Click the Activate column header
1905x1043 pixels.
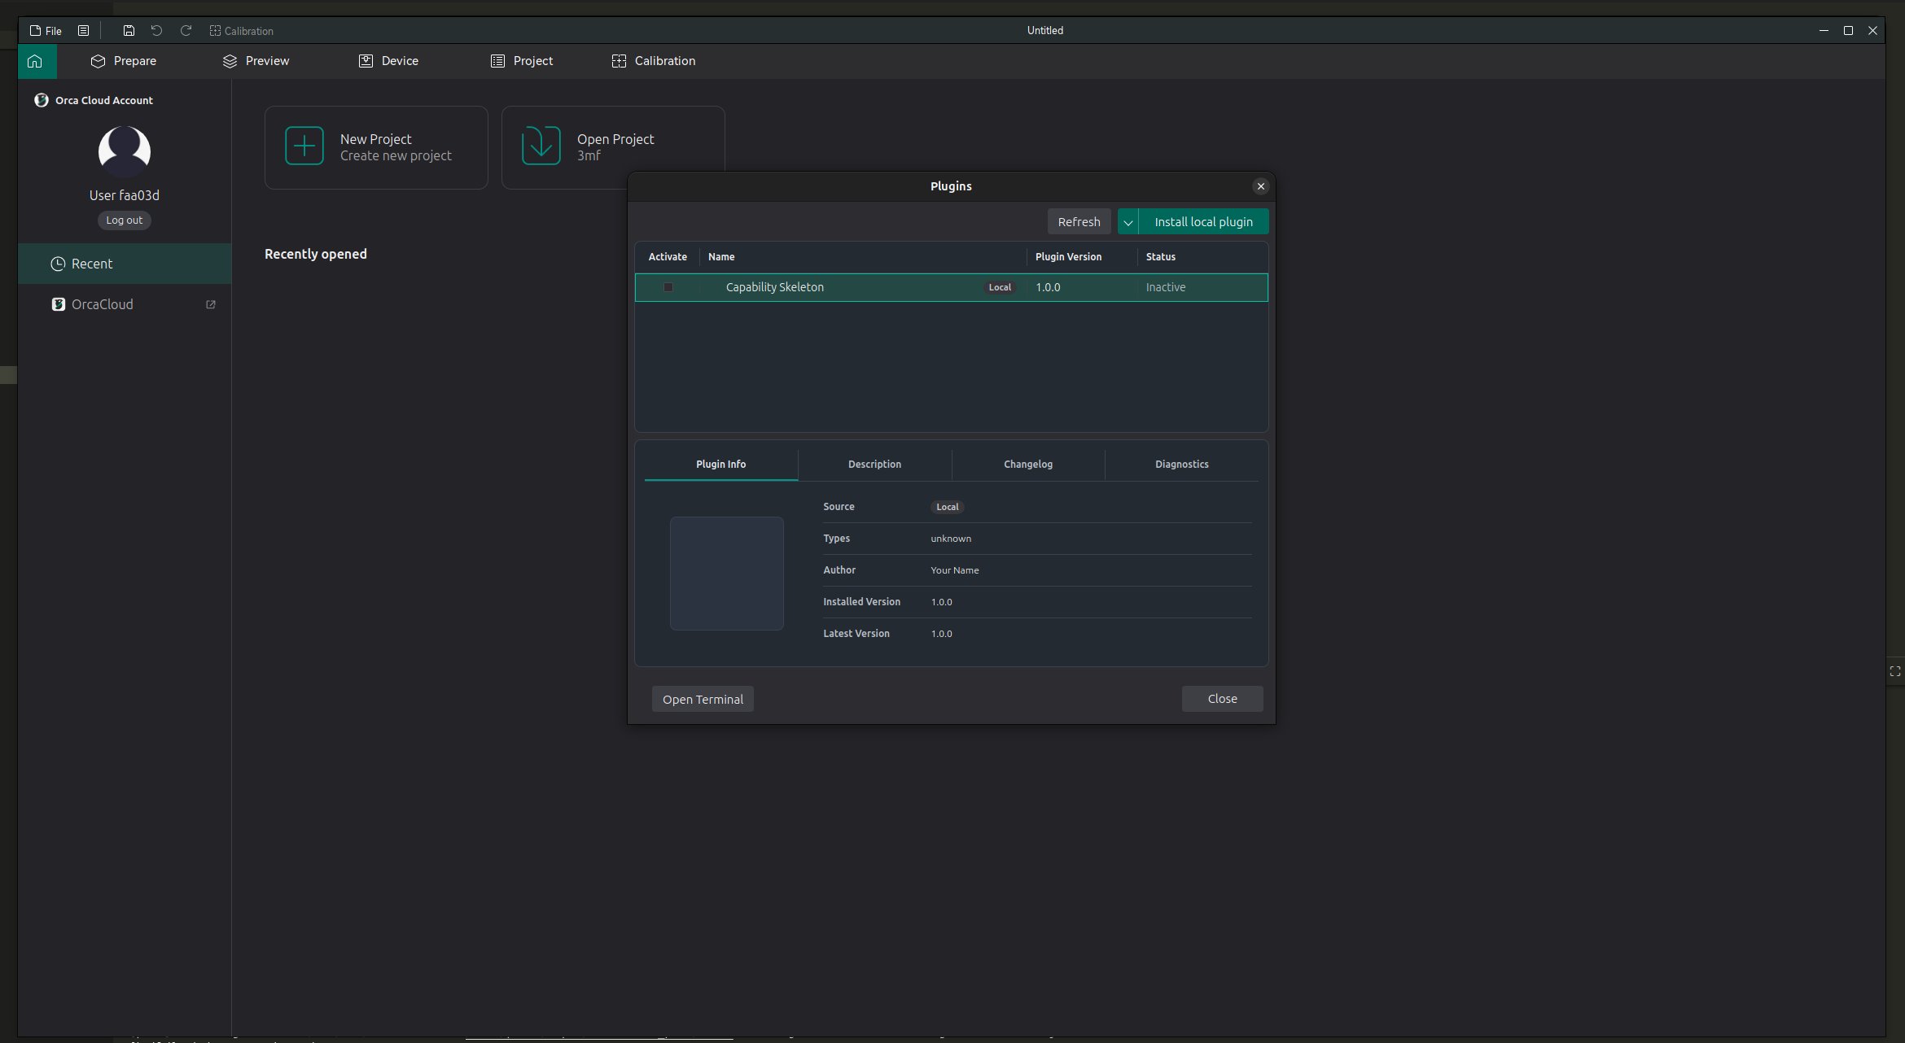click(x=668, y=257)
